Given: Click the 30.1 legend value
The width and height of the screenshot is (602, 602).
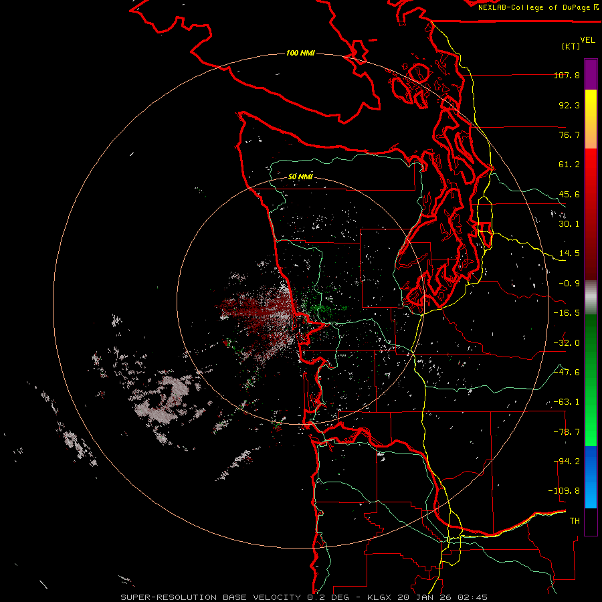Looking at the screenshot, I should pos(569,224).
